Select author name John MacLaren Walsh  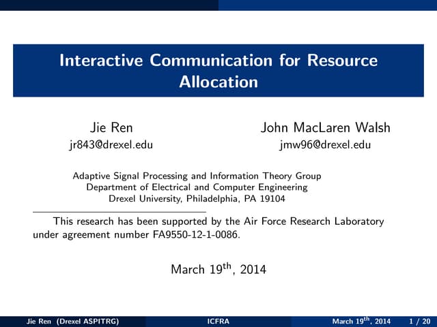click(325, 128)
